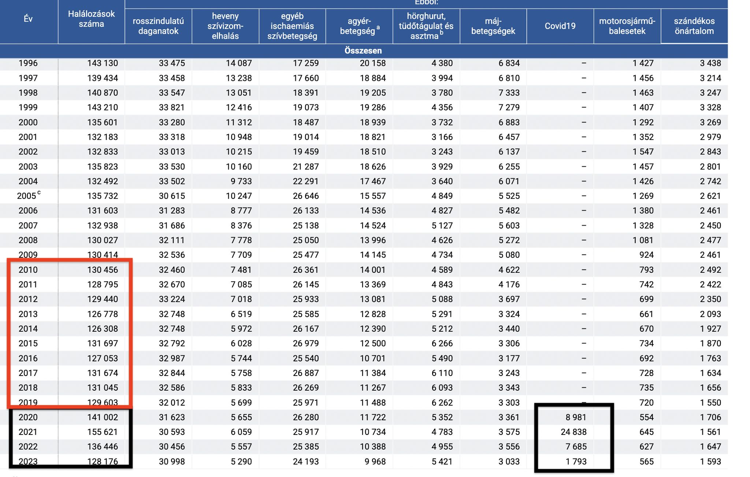750x477 pixels.
Task: Select year cell '2015'
Action: click(28, 343)
